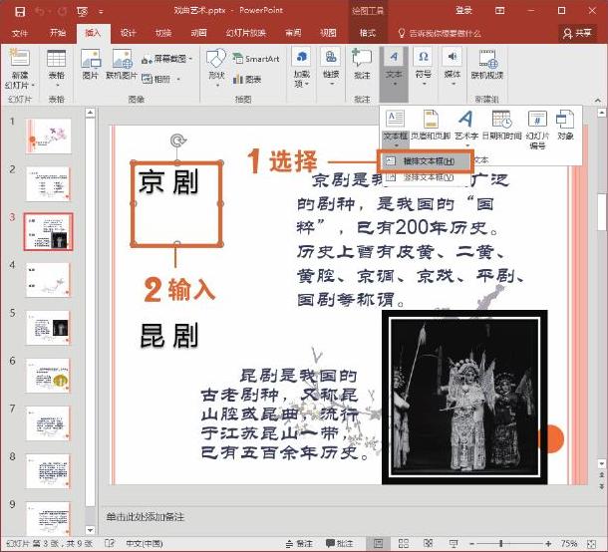The height and width of the screenshot is (552, 608).
Task: Open the Text group dropdown in the ribbon
Action: tap(394, 74)
